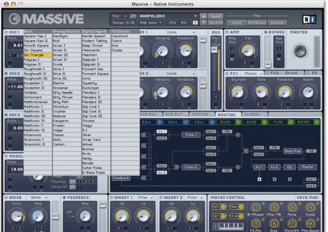328x232 pixels.
Task: Adjust the Bypass level fader
Action: tap(268, 64)
